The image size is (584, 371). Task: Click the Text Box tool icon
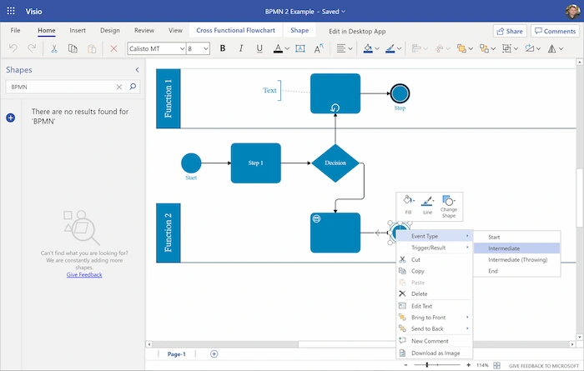300,48
